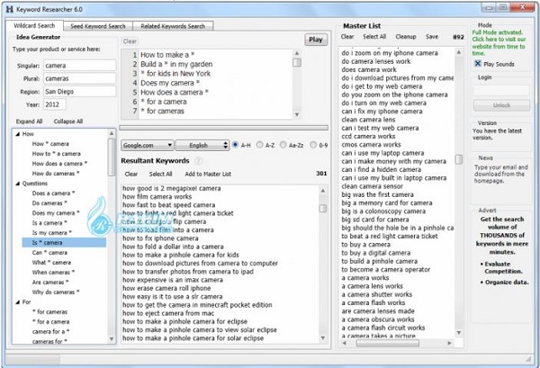Click Add to Master List

point(208,174)
